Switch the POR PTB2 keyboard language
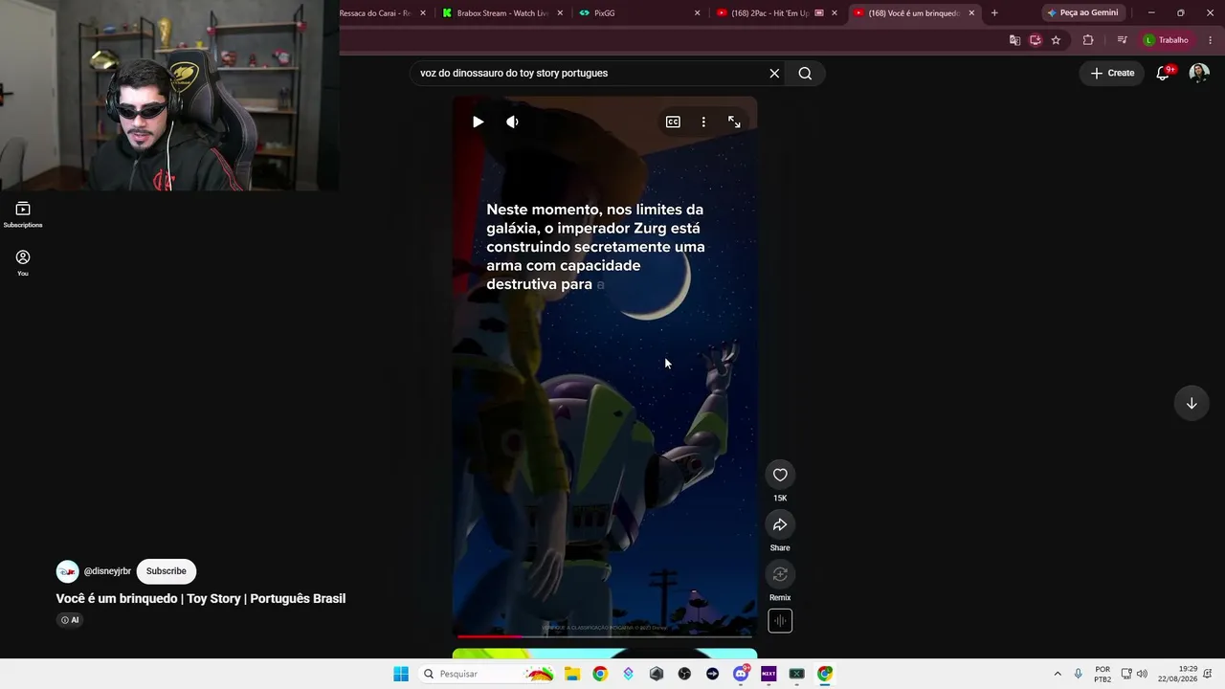Screen dimensions: 1225x689 1102,674
